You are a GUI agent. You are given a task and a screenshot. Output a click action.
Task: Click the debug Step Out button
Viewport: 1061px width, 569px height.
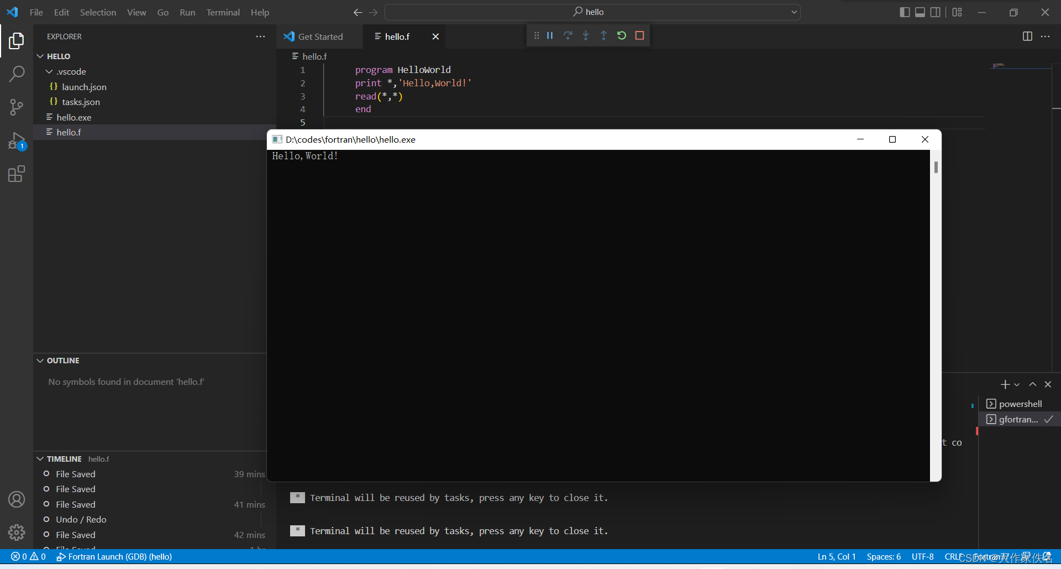(603, 35)
